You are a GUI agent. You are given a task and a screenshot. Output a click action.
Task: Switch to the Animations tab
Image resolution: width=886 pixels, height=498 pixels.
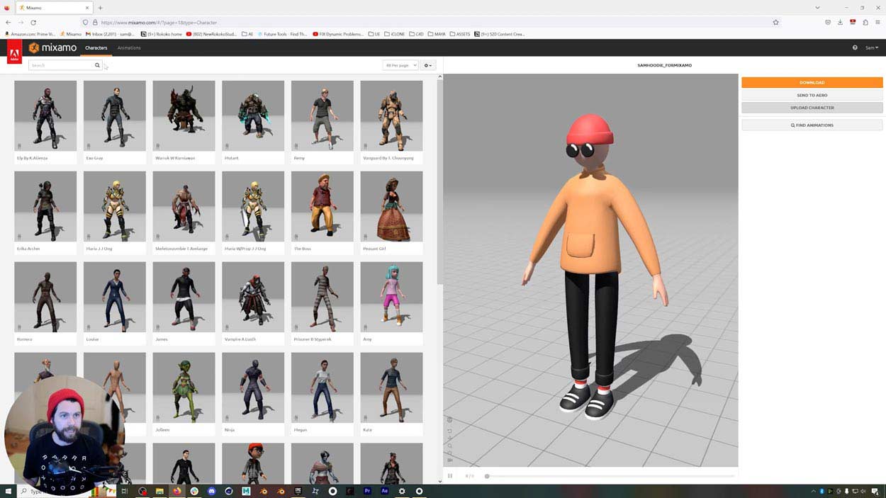[x=129, y=47]
